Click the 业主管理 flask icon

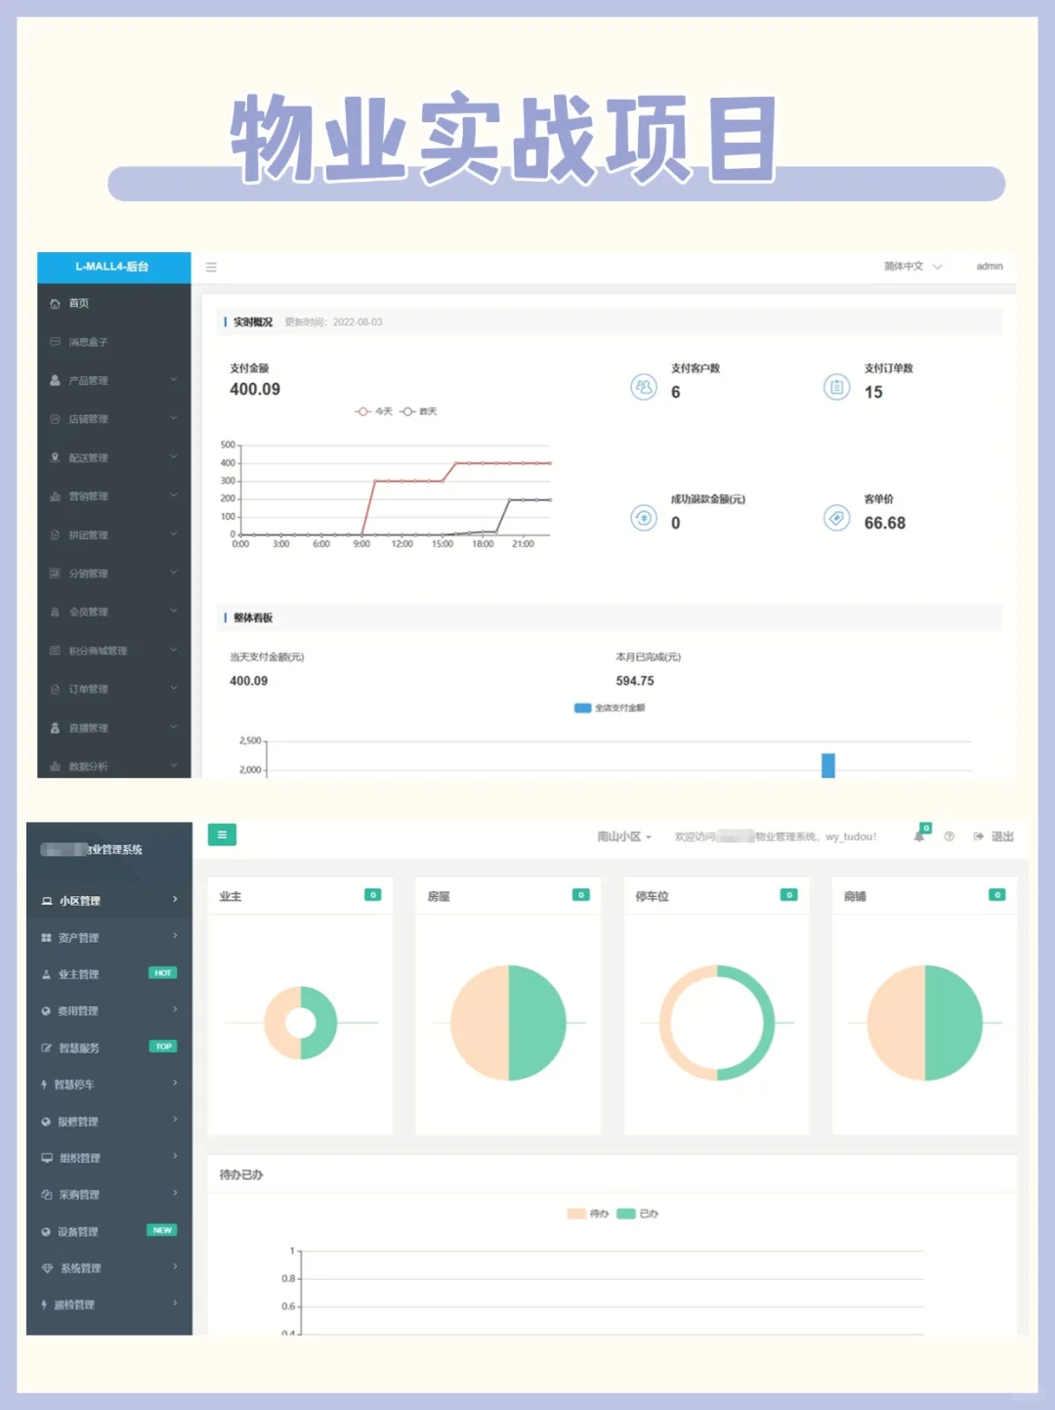[46, 974]
